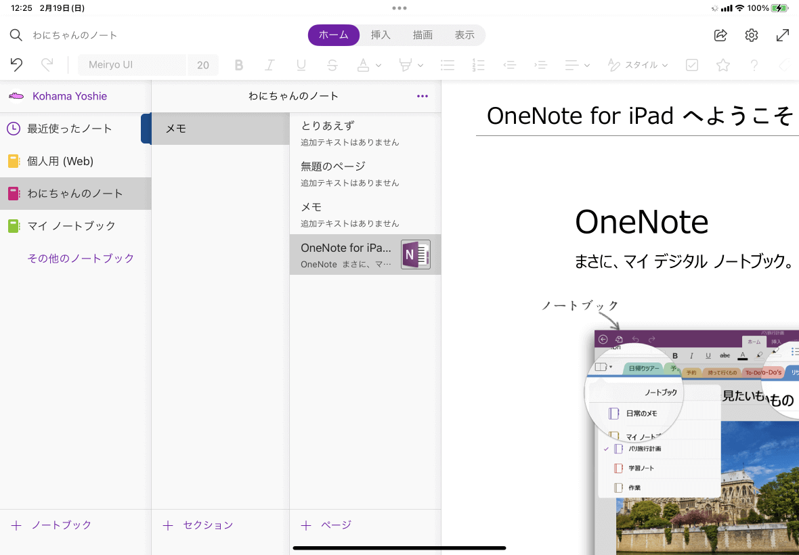Image resolution: width=799 pixels, height=555 pixels.
Task: Add a to-do checkbox tag
Action: point(692,65)
